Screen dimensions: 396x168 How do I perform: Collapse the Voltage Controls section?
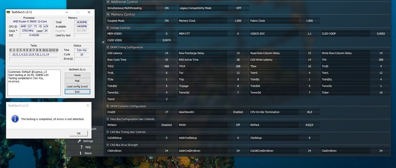108,28
